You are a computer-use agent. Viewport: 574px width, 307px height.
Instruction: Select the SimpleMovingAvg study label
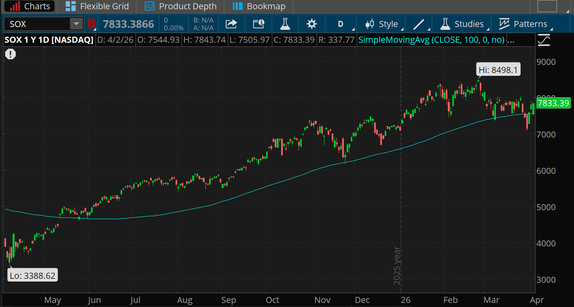(431, 40)
